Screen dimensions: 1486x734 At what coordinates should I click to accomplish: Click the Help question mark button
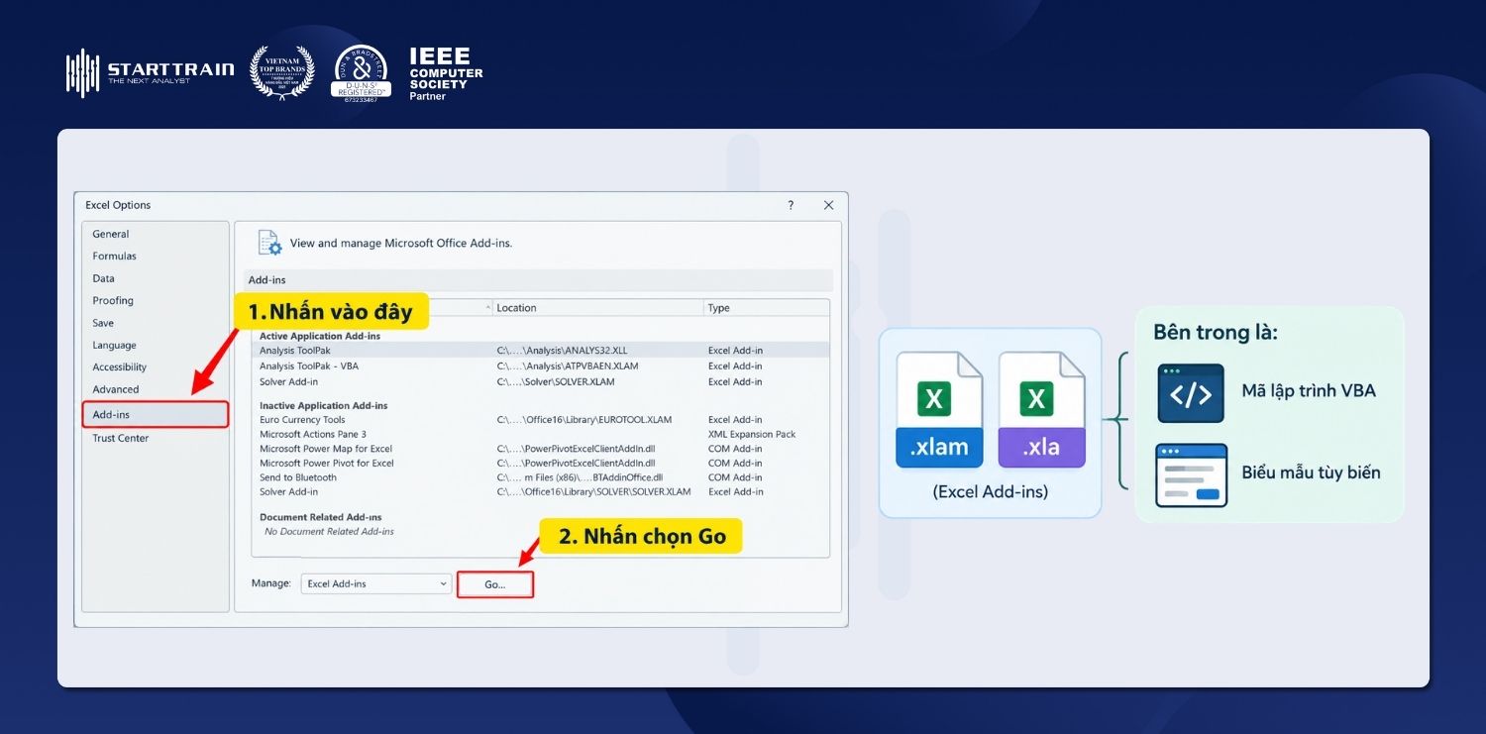[791, 205]
